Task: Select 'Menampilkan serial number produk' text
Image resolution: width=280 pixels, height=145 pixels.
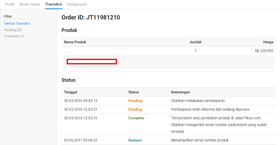Action: [x=200, y=140]
